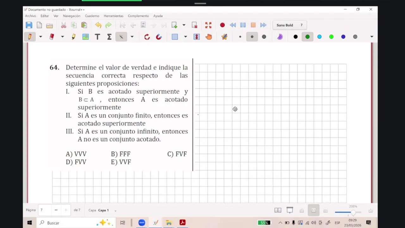Select the Hand tool
The image size is (405, 228).
[x=209, y=37]
